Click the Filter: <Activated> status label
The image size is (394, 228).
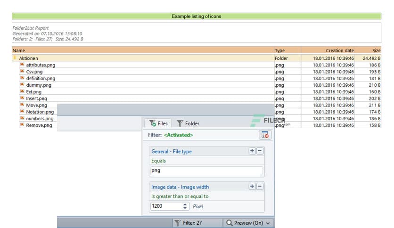click(x=170, y=135)
